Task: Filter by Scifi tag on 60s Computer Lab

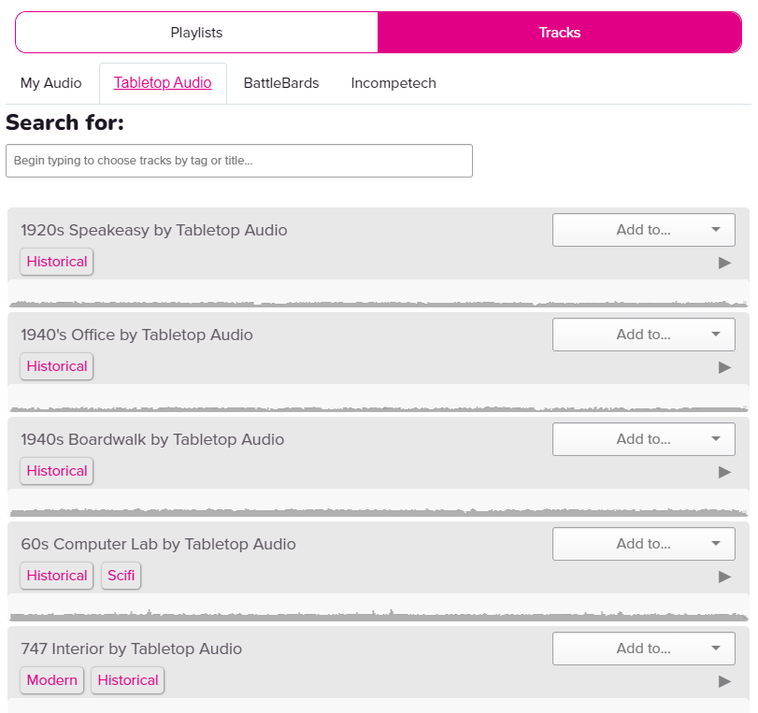Action: 121,576
